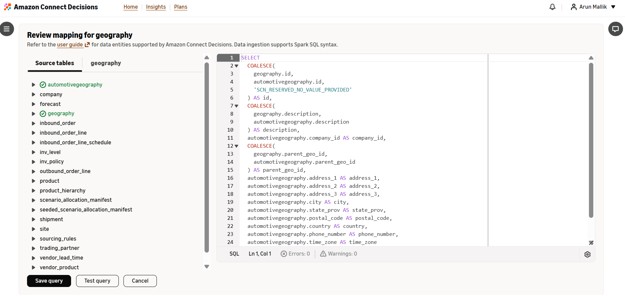
Task: Click the Ln 1, Col 1 status
Action: tap(260, 254)
